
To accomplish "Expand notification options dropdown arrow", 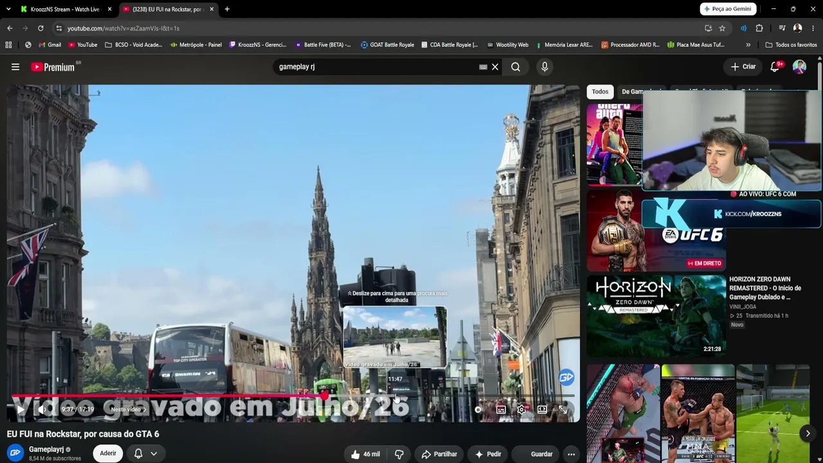I will [x=154, y=453].
